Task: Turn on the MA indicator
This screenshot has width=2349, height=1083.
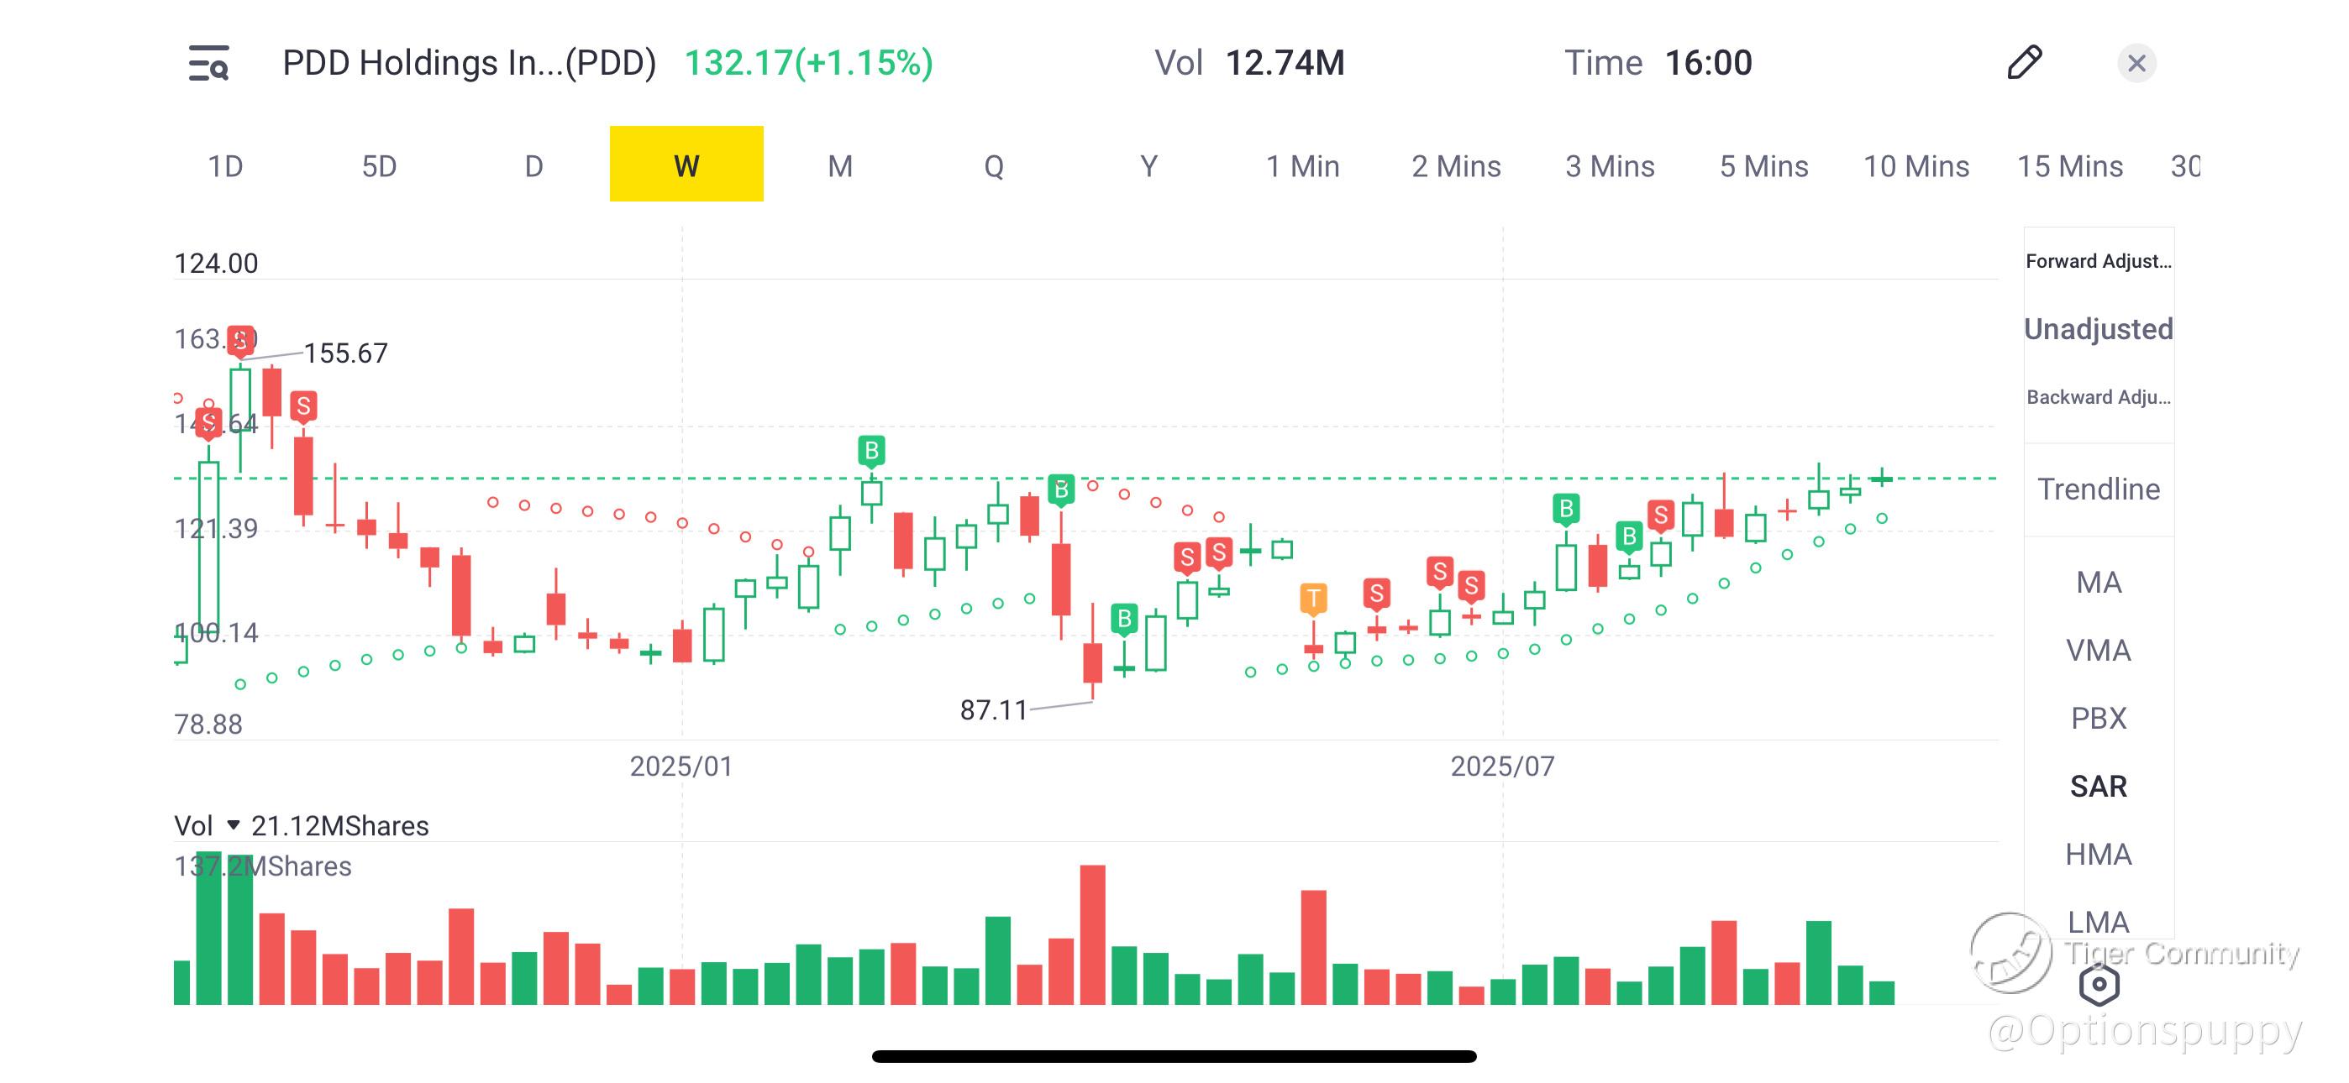Action: (2099, 583)
